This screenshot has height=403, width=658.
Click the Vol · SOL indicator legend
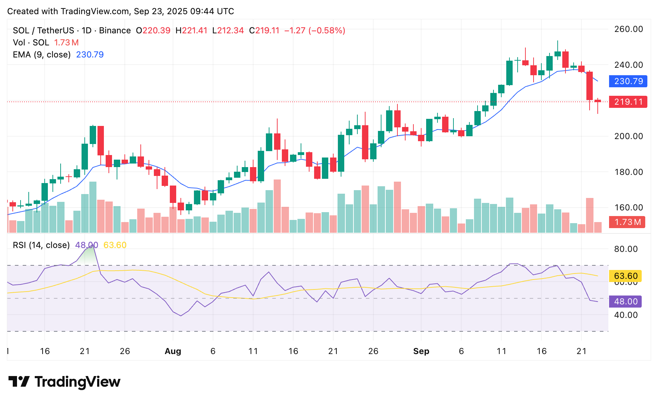tap(31, 43)
